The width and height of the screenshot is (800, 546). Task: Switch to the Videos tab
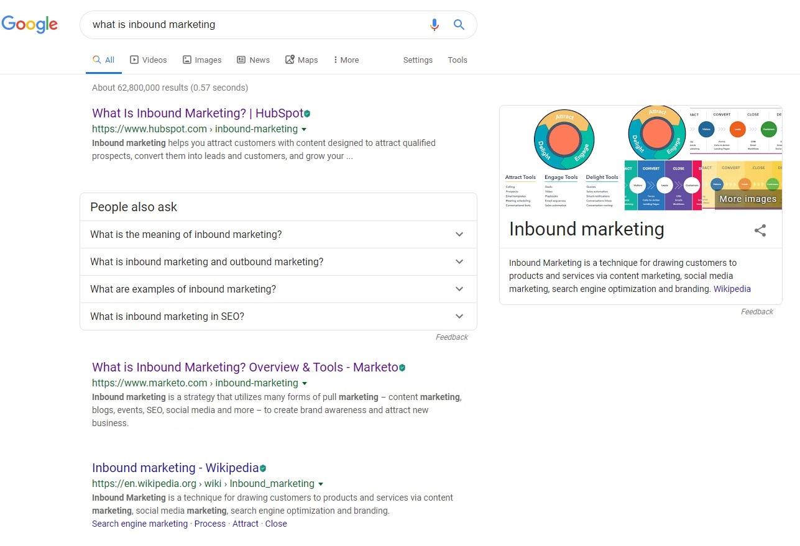(148, 60)
